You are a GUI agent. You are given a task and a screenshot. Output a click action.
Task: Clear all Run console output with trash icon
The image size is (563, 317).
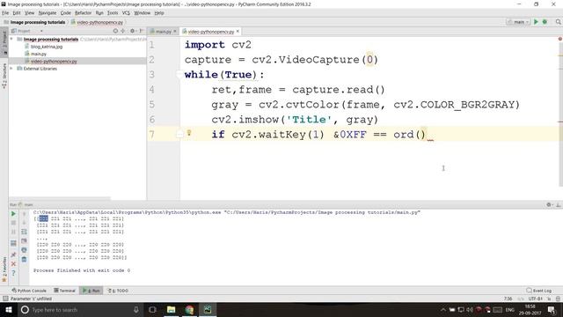coord(24,259)
